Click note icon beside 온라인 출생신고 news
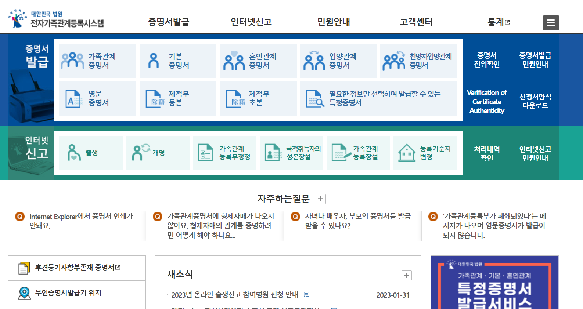The image size is (583, 309). coord(307,294)
